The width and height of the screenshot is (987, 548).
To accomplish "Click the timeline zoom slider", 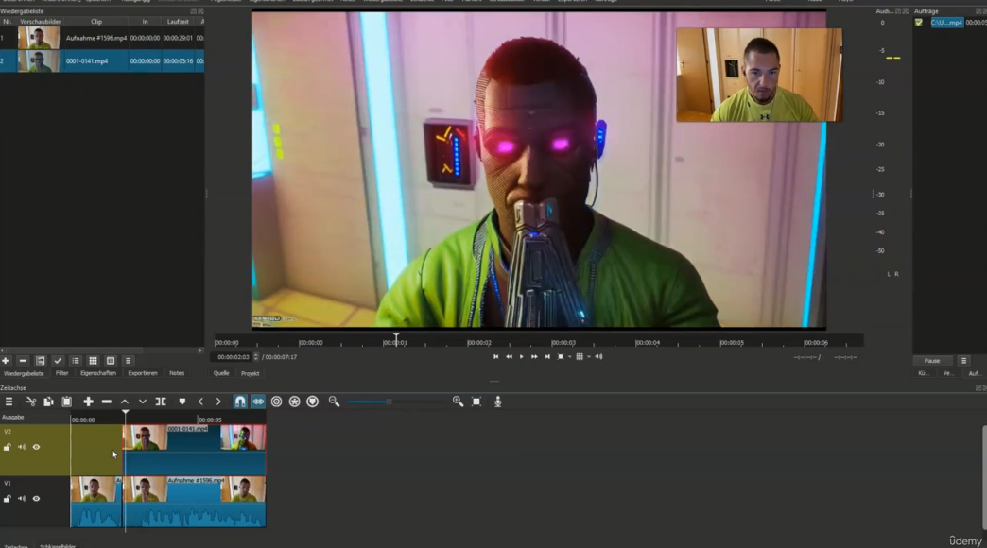I will pyautogui.click(x=388, y=402).
